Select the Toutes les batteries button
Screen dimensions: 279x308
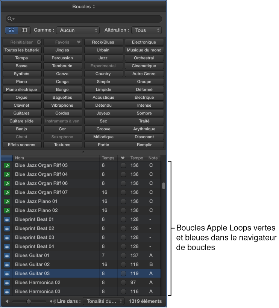click(x=22, y=50)
